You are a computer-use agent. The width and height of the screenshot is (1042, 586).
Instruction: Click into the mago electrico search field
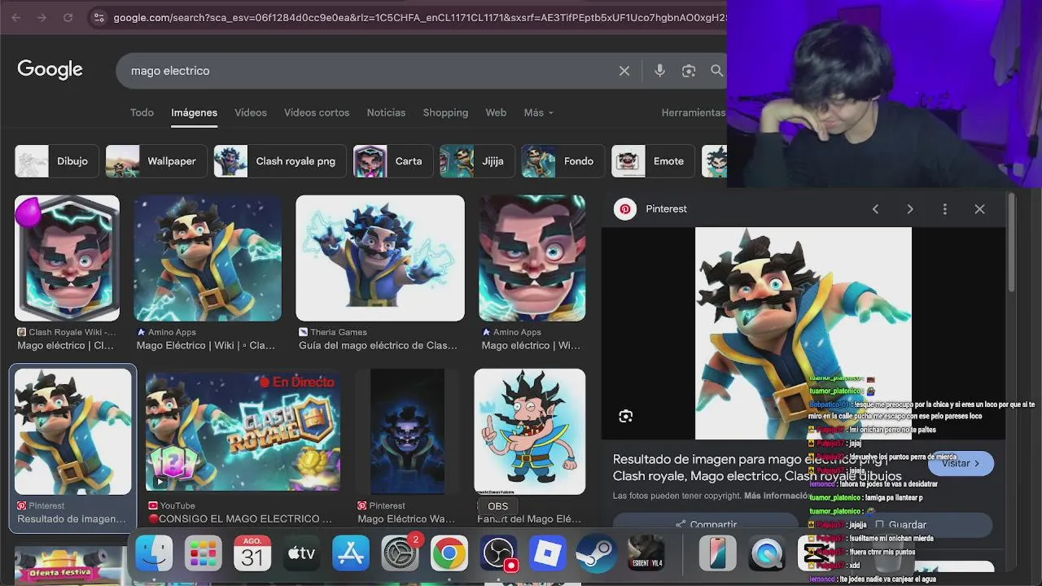pyautogui.click(x=366, y=71)
